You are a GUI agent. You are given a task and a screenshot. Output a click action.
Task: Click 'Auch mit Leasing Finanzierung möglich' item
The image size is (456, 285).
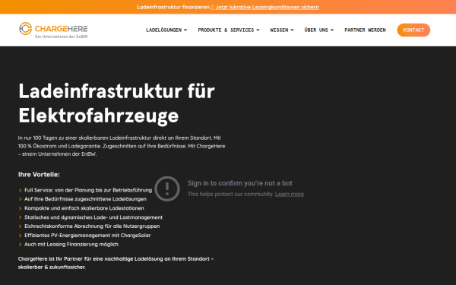click(71, 244)
